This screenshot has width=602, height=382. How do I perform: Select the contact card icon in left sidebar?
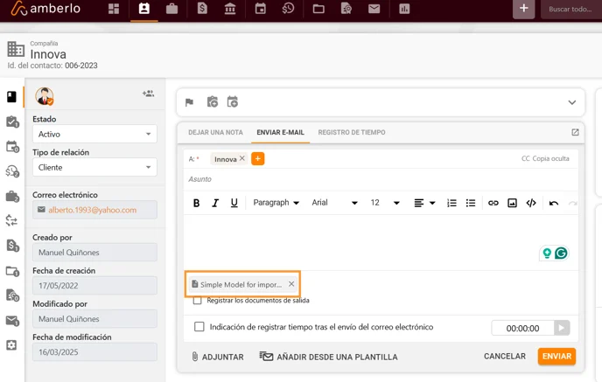click(11, 97)
